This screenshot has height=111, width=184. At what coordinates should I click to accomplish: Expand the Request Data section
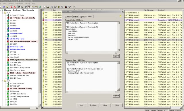[x=116, y=56]
